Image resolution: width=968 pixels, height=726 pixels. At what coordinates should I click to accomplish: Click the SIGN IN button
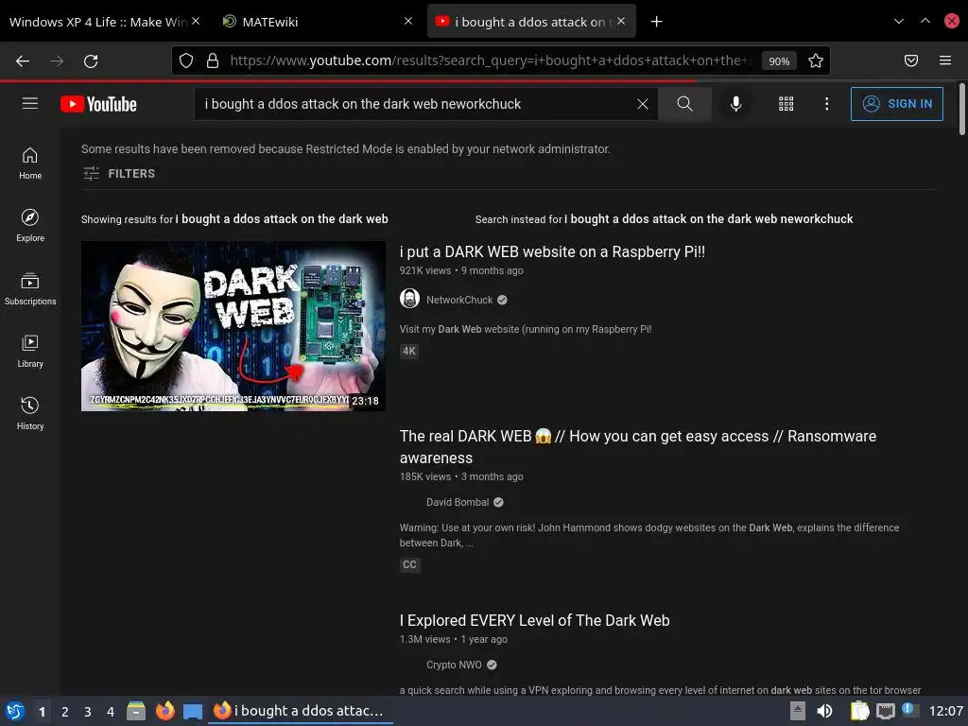(896, 104)
